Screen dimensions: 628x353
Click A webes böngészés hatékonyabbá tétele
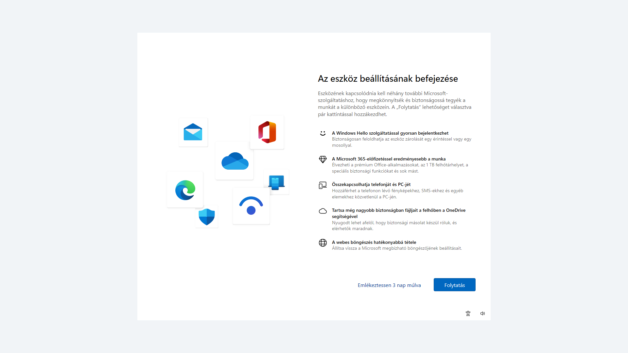(374, 242)
